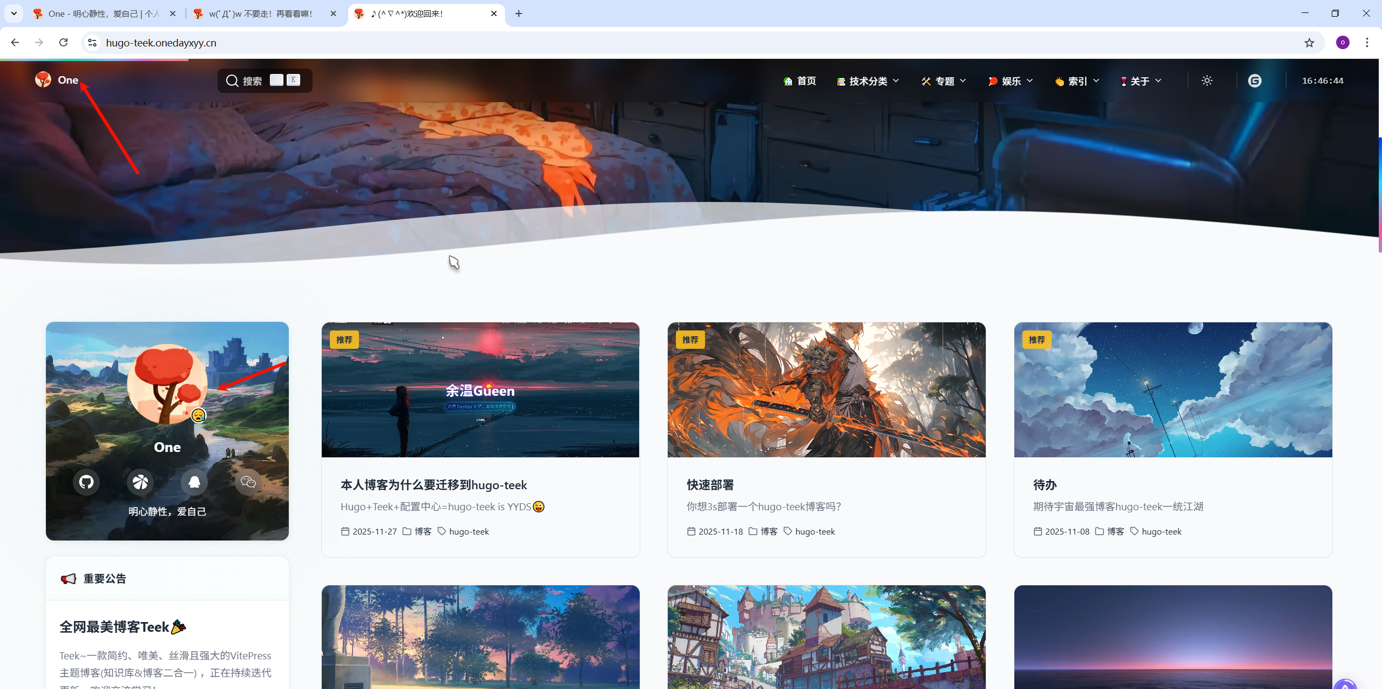Expand the 技术分类 dropdown menu
This screenshot has height=689, width=1382.
868,81
